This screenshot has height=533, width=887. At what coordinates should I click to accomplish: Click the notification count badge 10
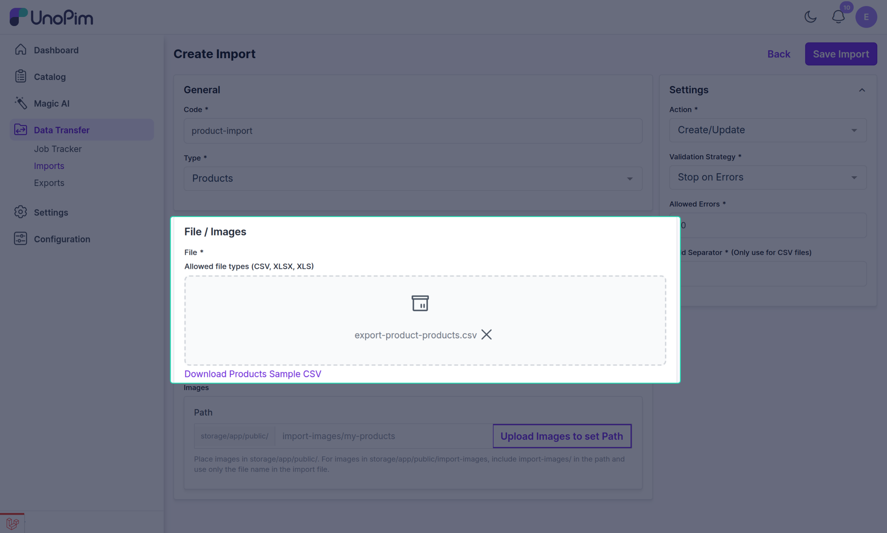(x=846, y=7)
